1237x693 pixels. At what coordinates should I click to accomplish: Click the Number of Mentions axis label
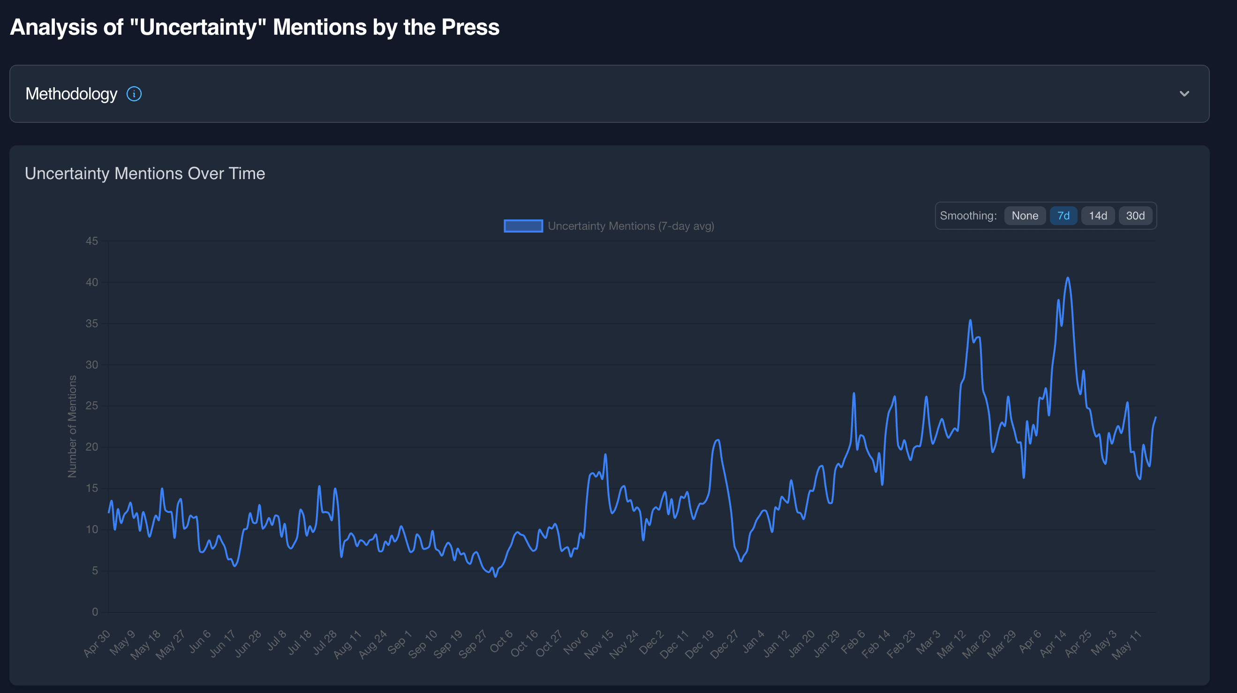72,426
